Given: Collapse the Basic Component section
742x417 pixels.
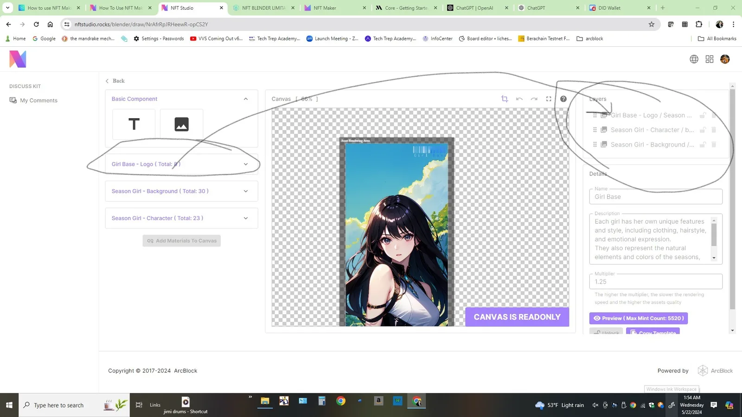Looking at the screenshot, I should point(246,99).
